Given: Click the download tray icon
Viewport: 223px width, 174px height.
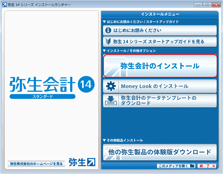Looking at the screenshot, I should (x=111, y=101).
